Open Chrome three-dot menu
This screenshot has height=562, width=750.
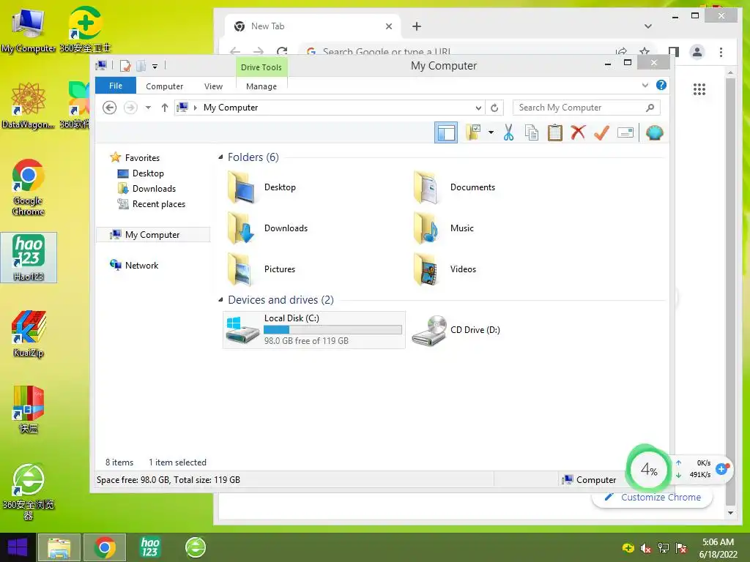coord(721,52)
